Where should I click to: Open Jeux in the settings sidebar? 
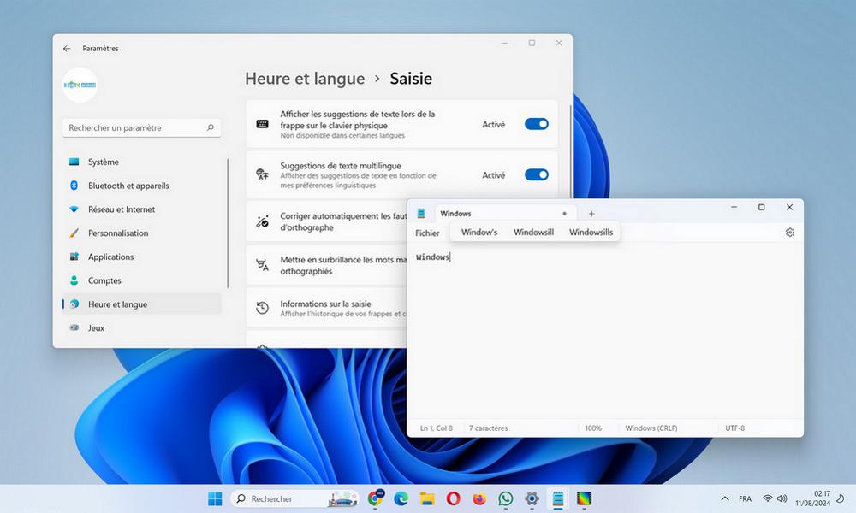142,327
